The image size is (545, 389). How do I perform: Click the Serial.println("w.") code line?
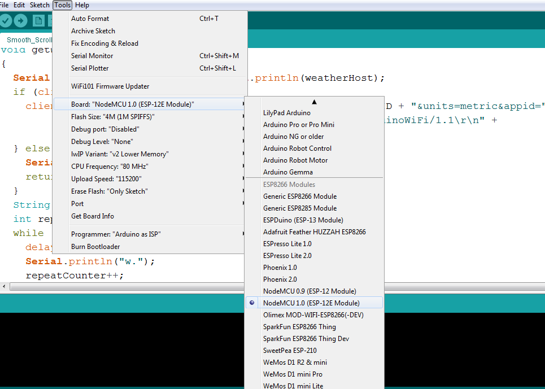(90, 261)
